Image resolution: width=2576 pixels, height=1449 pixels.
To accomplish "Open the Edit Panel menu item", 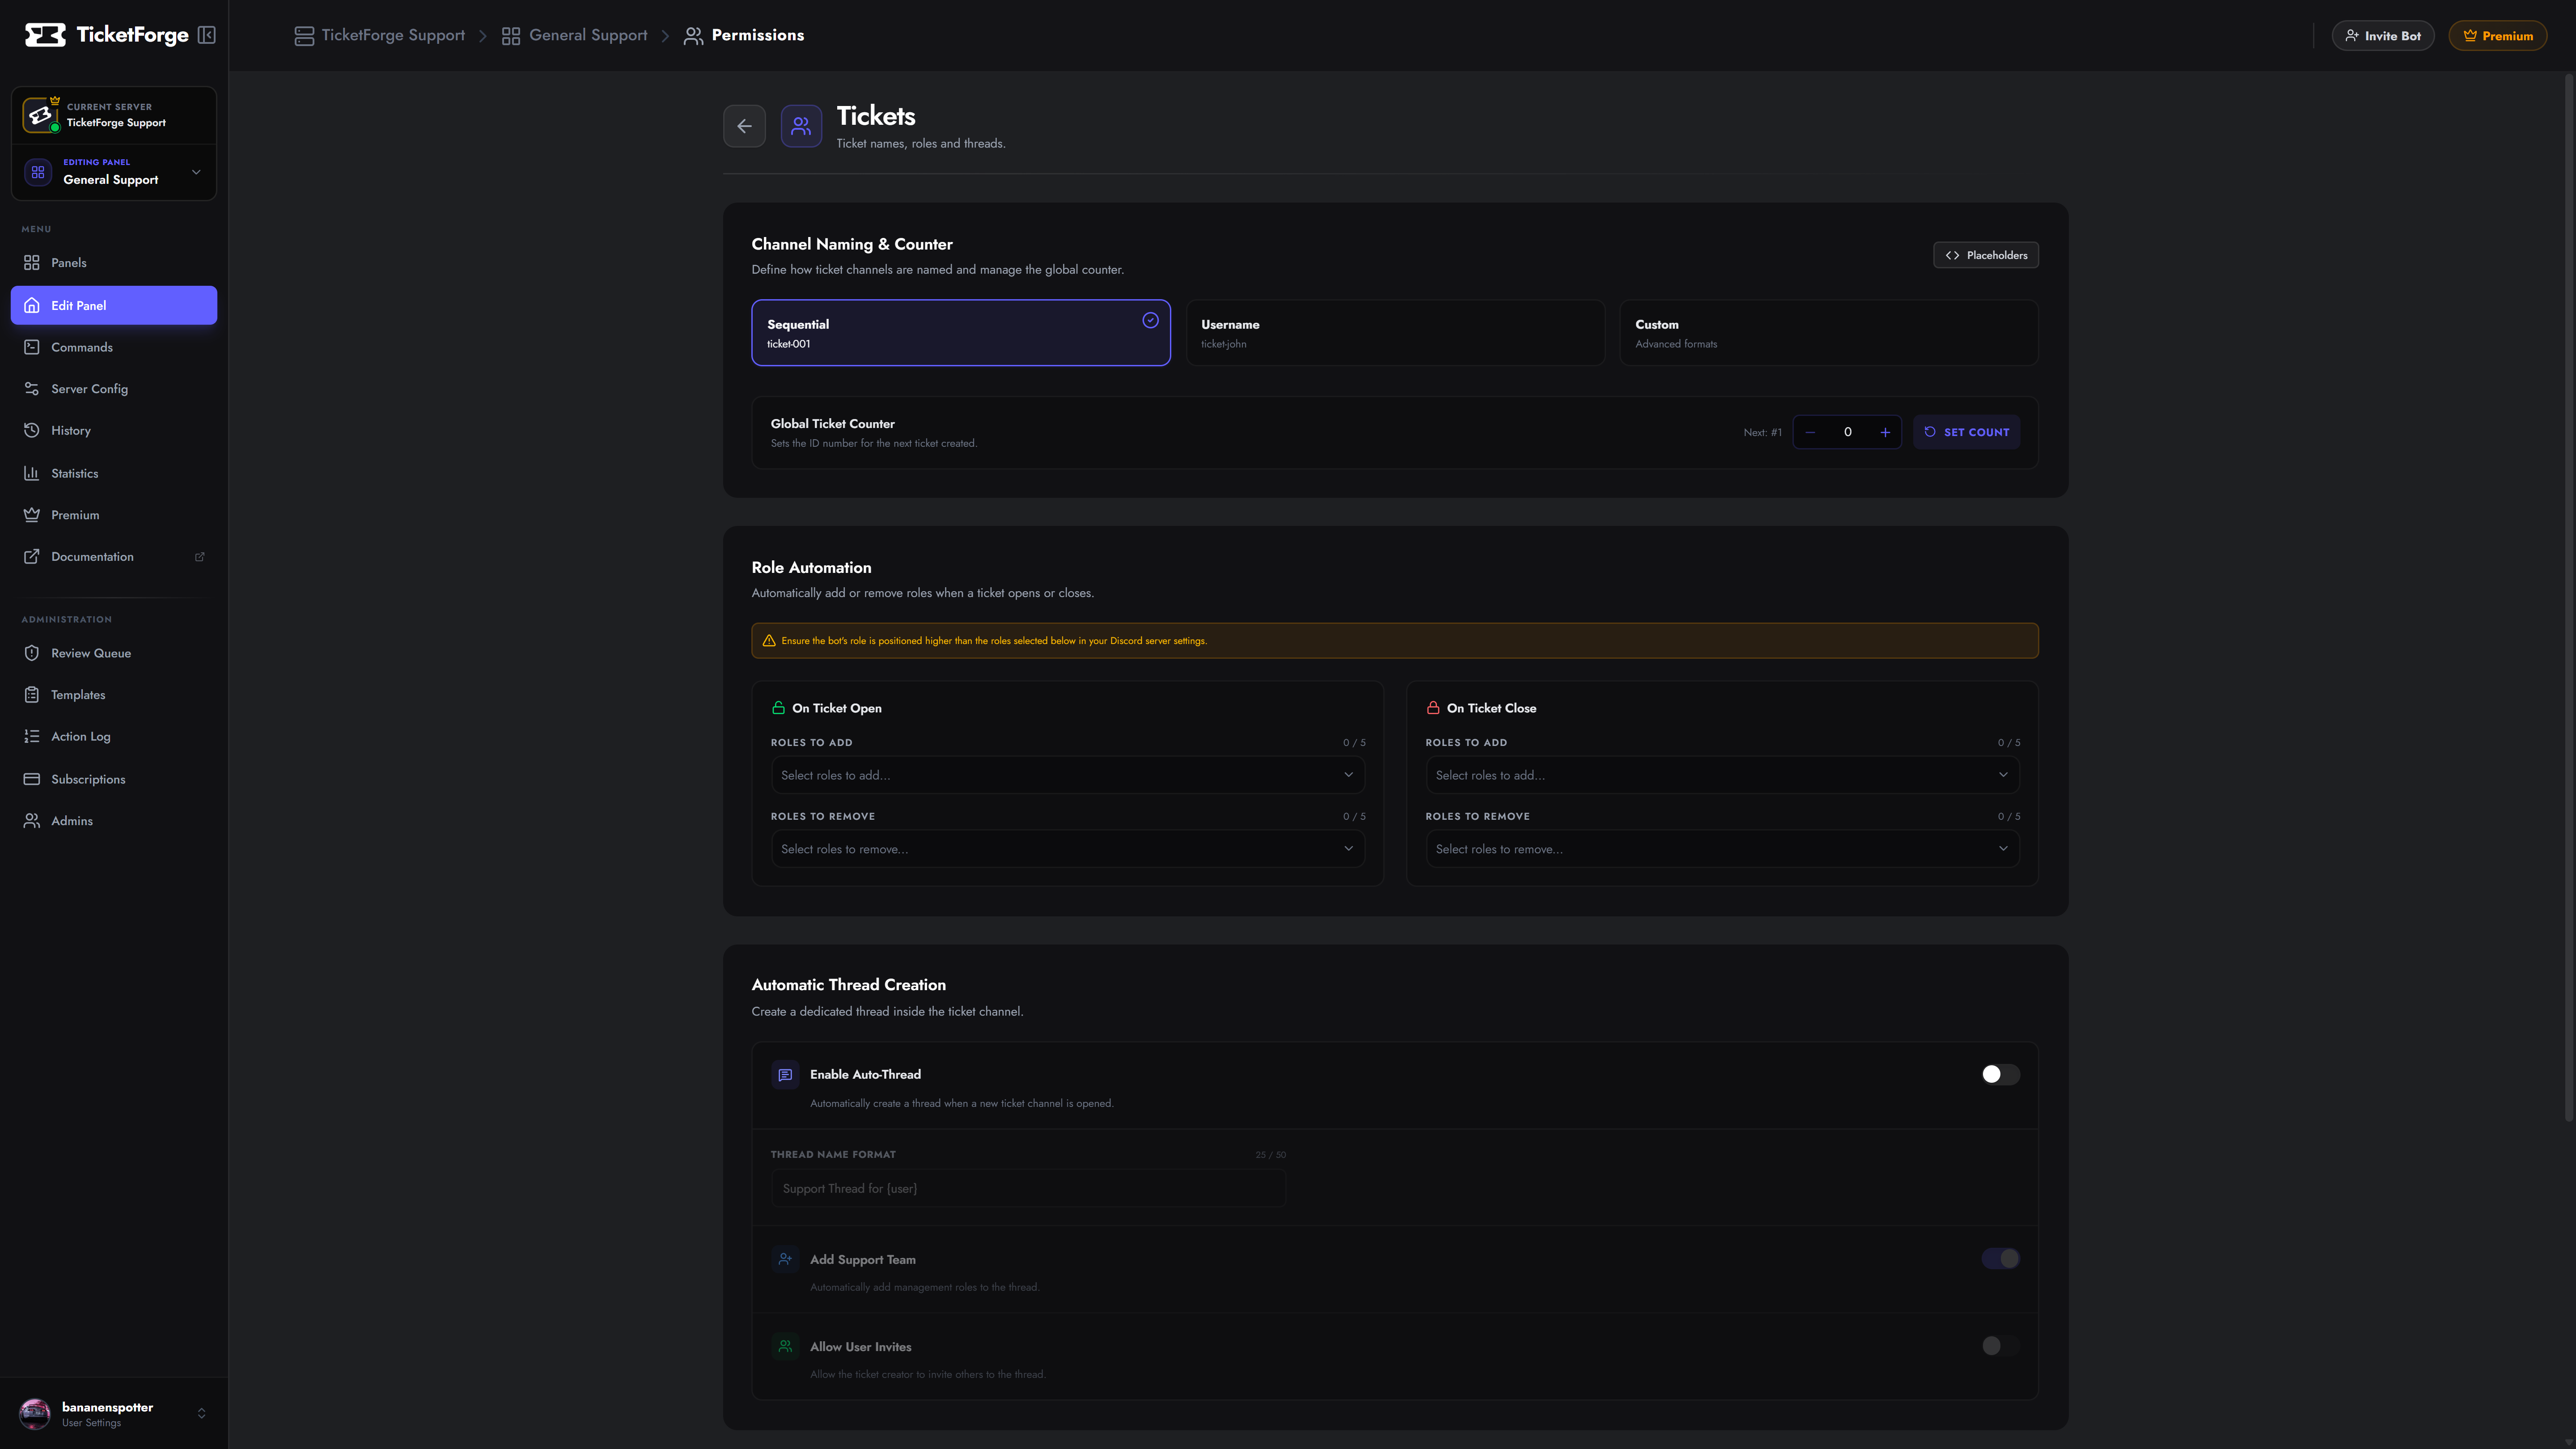I will (x=114, y=305).
